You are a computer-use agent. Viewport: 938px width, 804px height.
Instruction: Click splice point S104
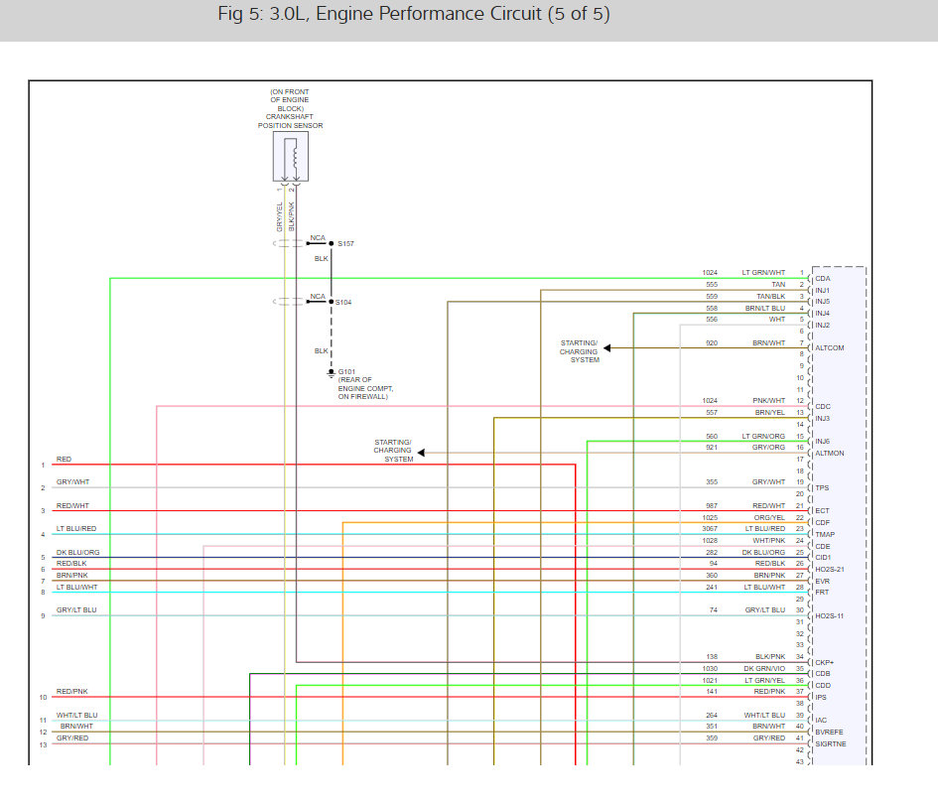tap(331, 301)
